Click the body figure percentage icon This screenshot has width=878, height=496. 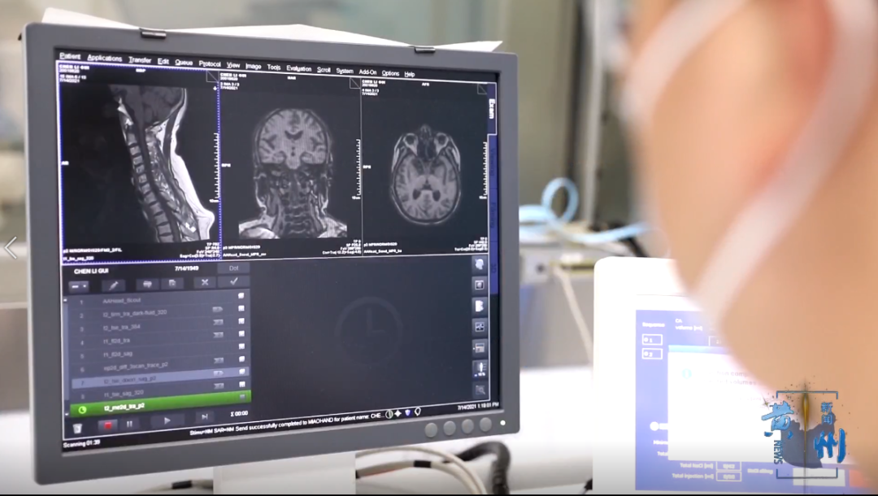[x=480, y=369]
